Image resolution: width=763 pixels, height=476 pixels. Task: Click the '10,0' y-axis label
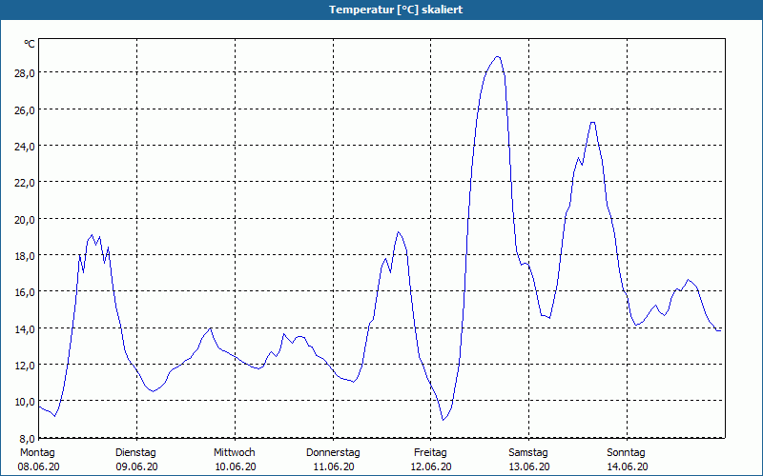click(x=23, y=402)
